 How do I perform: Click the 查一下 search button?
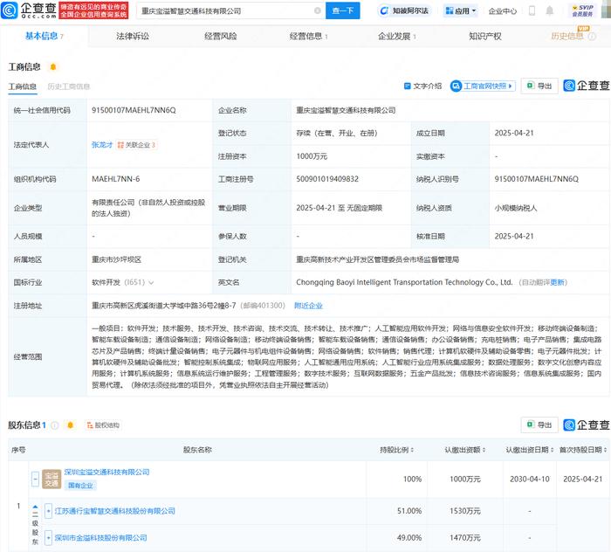pos(342,10)
